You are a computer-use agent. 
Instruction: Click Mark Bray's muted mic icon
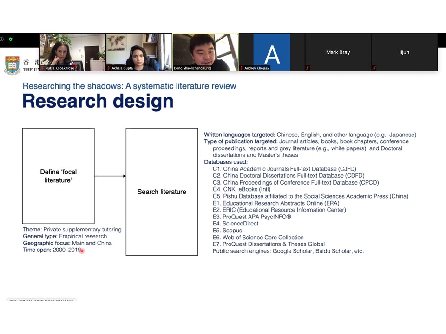coord(308,68)
